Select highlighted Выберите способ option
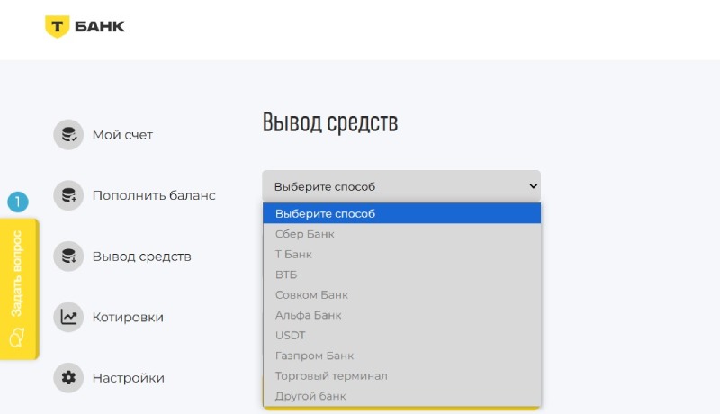Viewport: 720px width, 414px height. tap(401, 213)
